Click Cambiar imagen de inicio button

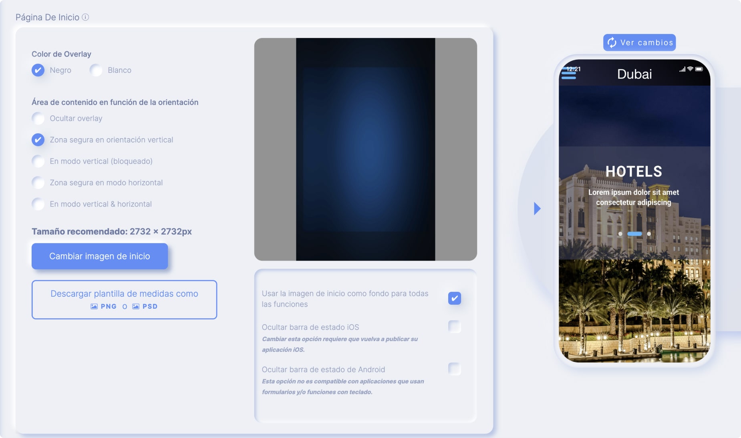[100, 256]
